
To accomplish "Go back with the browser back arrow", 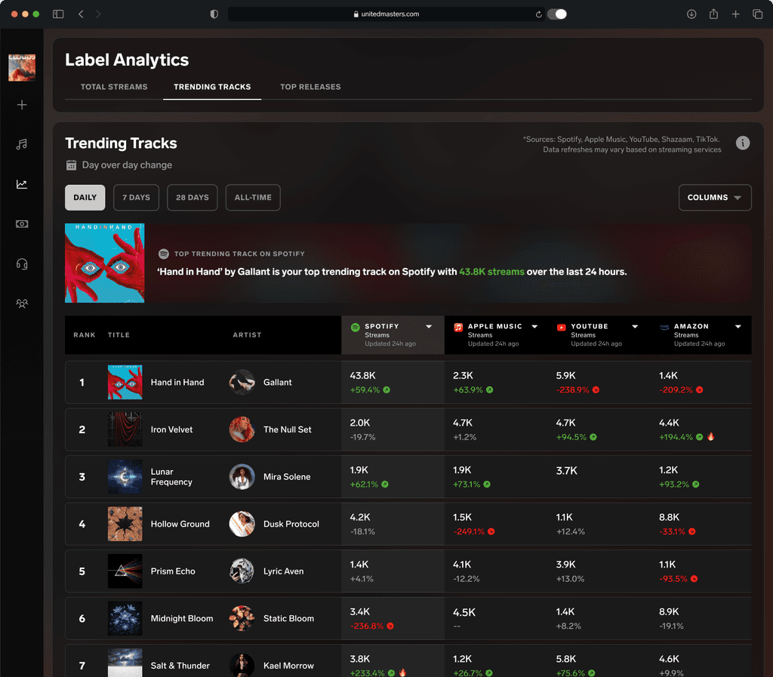I will pos(81,14).
